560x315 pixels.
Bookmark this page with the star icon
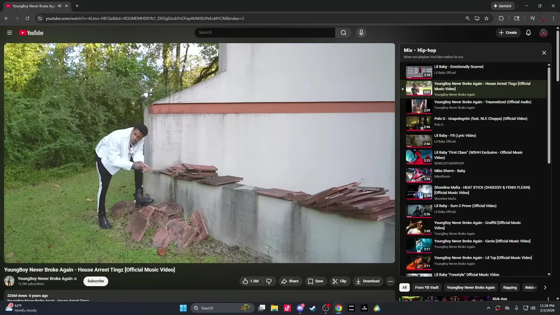pos(486,18)
